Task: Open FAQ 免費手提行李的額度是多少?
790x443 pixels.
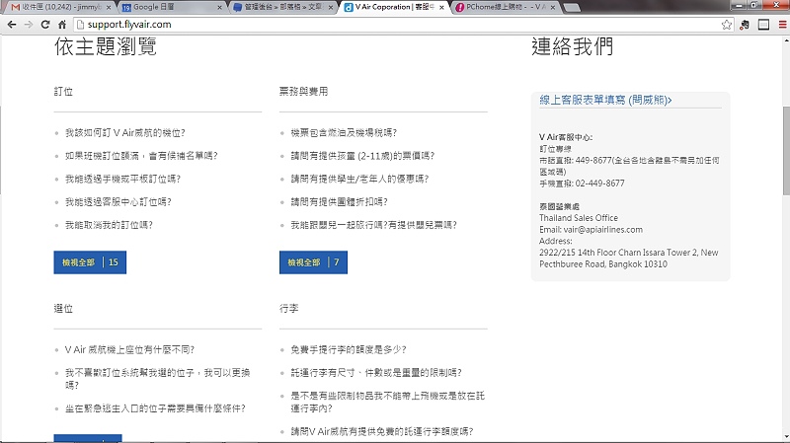Action: [x=349, y=350]
